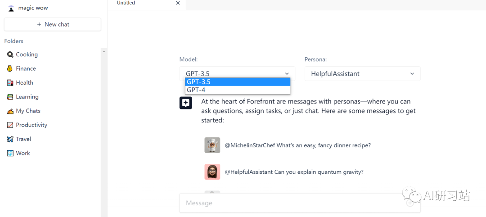
Task: Open the Productivity folder
Action: tap(31, 125)
